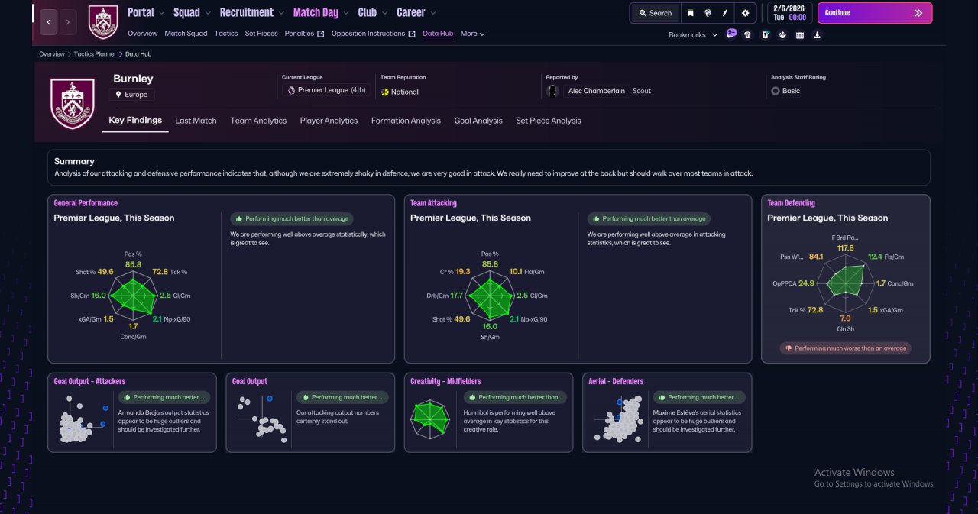Click the shirt squad shortcut icon

coord(747,34)
